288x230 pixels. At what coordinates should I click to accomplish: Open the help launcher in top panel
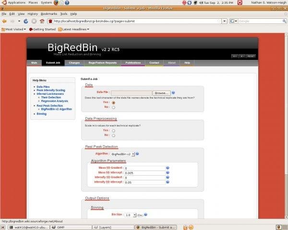67,2
